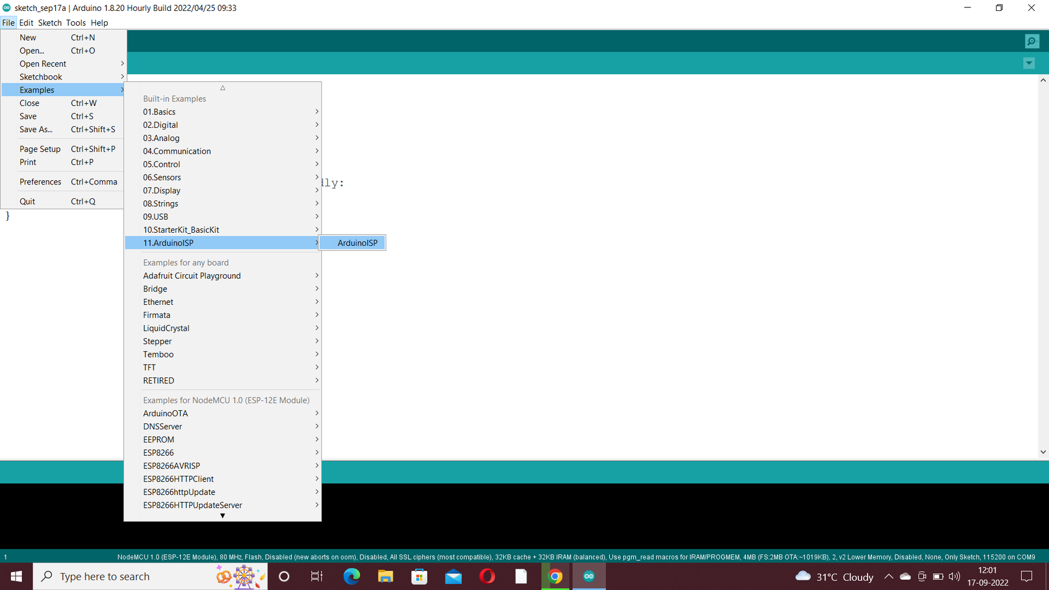Expand the 08.Strings examples submenu
The image size is (1049, 590).
coord(222,203)
